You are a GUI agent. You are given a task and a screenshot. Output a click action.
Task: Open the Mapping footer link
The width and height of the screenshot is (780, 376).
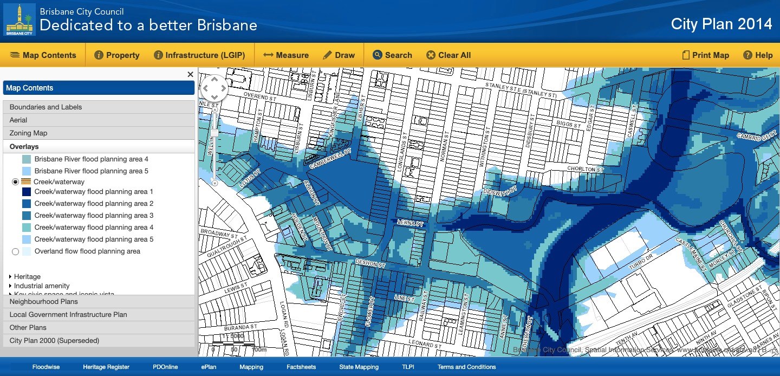coord(251,367)
